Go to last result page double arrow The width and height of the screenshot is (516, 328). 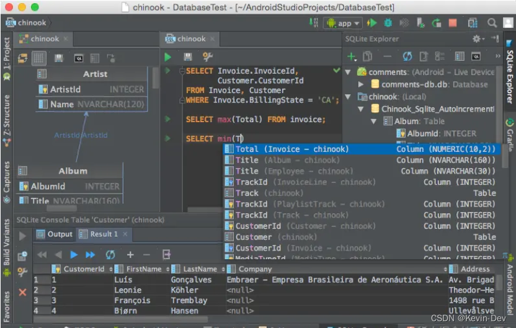[x=90, y=255]
